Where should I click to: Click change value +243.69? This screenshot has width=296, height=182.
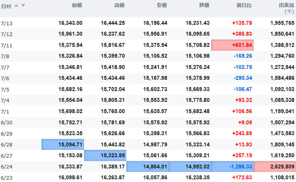(x=242, y=133)
